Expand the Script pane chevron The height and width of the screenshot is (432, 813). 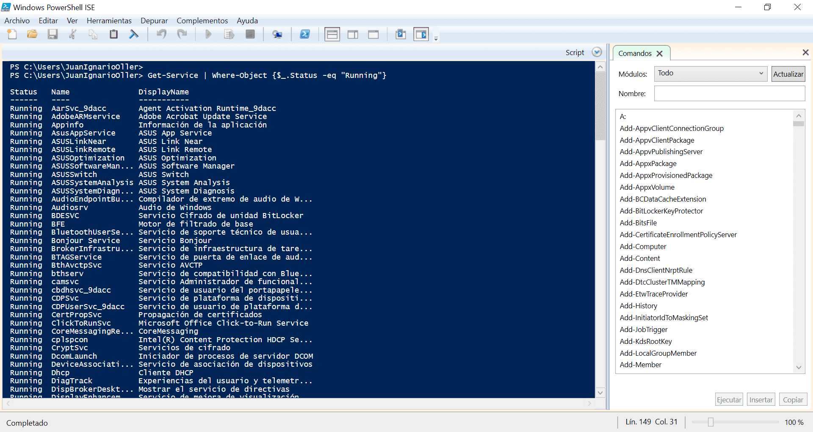(x=597, y=52)
